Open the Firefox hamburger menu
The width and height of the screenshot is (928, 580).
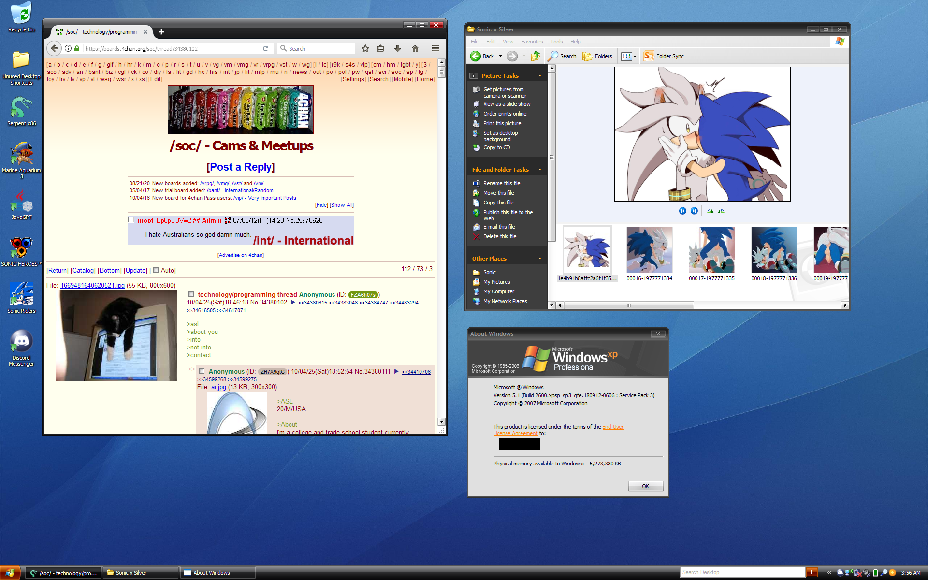tap(435, 48)
